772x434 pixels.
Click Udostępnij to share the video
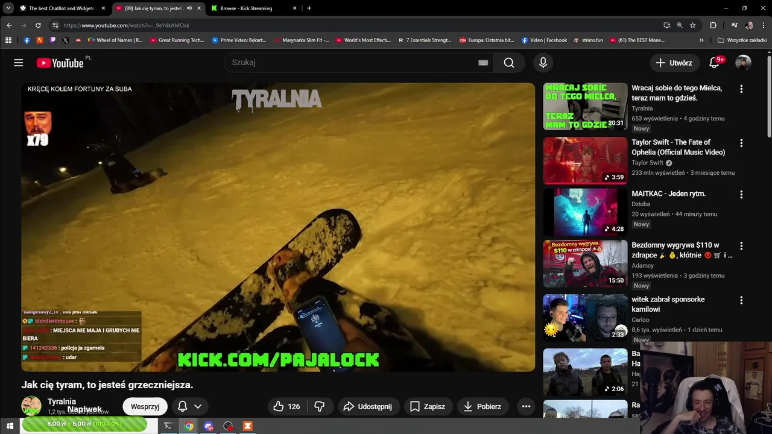point(367,406)
